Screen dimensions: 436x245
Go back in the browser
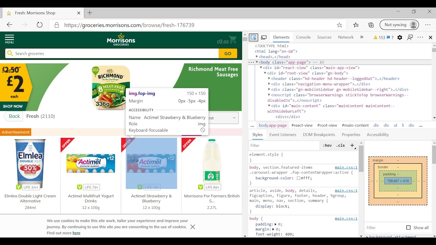pyautogui.click(x=10, y=25)
